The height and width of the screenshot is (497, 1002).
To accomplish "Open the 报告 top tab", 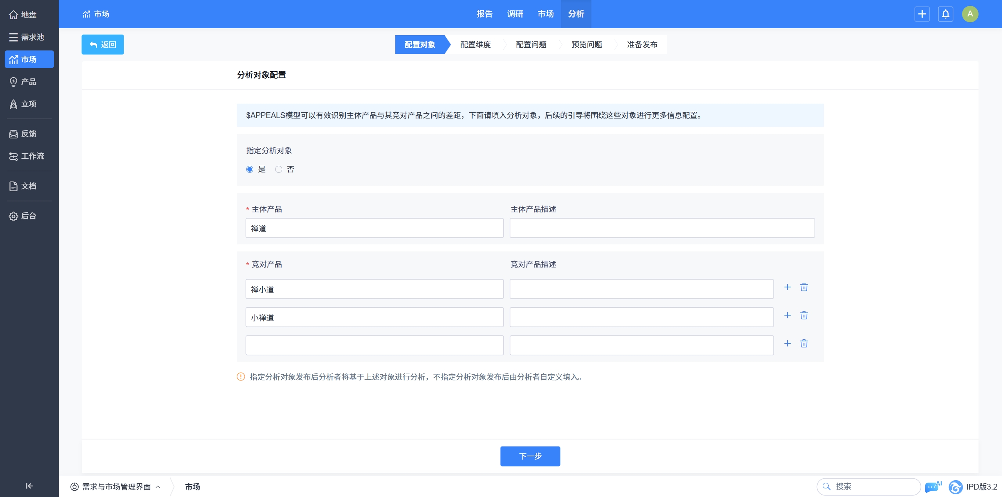I will (x=484, y=14).
